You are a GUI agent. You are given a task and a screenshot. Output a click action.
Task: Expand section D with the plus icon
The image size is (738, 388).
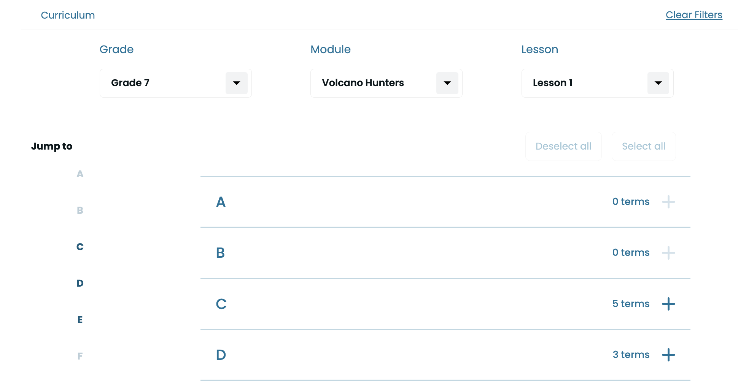[668, 355]
